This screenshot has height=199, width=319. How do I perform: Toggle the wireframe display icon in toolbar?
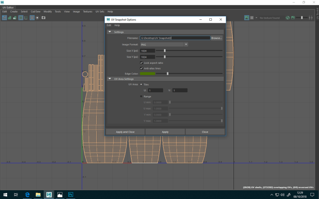4,18
